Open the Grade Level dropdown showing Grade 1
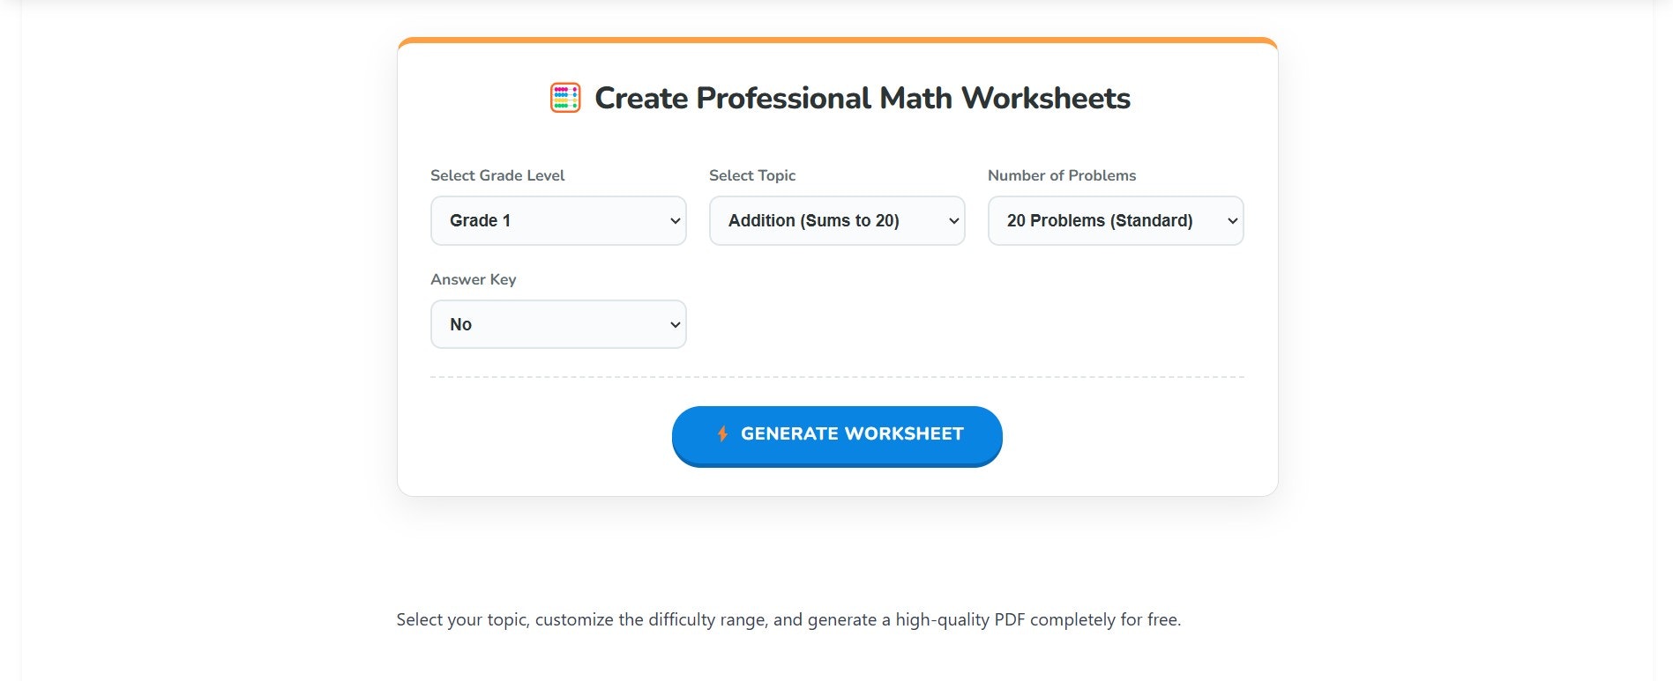This screenshot has height=681, width=1673. tap(557, 220)
